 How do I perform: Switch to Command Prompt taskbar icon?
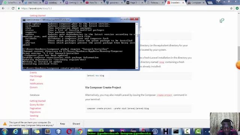(x=176, y=132)
